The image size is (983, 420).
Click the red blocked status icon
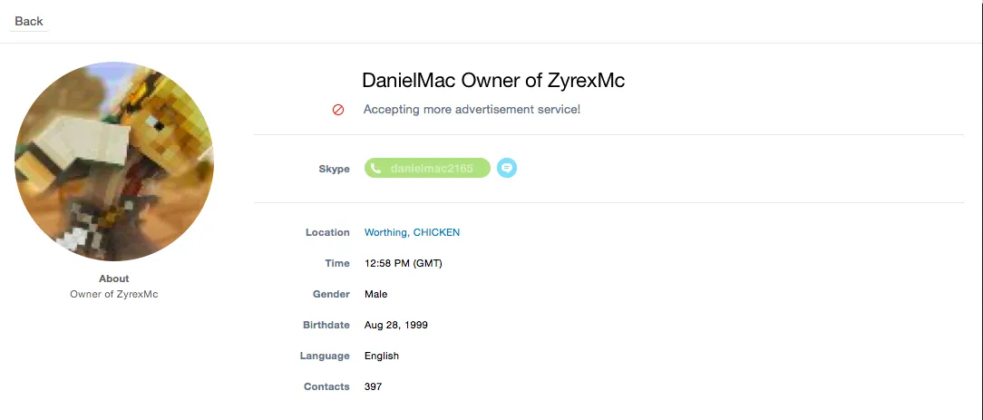coord(338,110)
